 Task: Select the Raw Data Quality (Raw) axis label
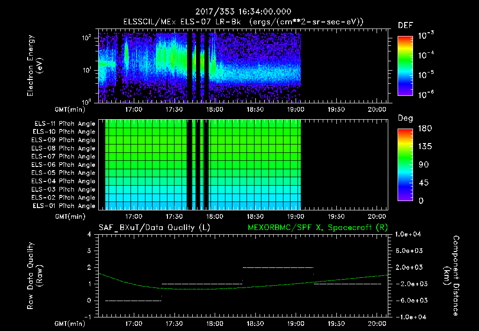tap(35, 276)
